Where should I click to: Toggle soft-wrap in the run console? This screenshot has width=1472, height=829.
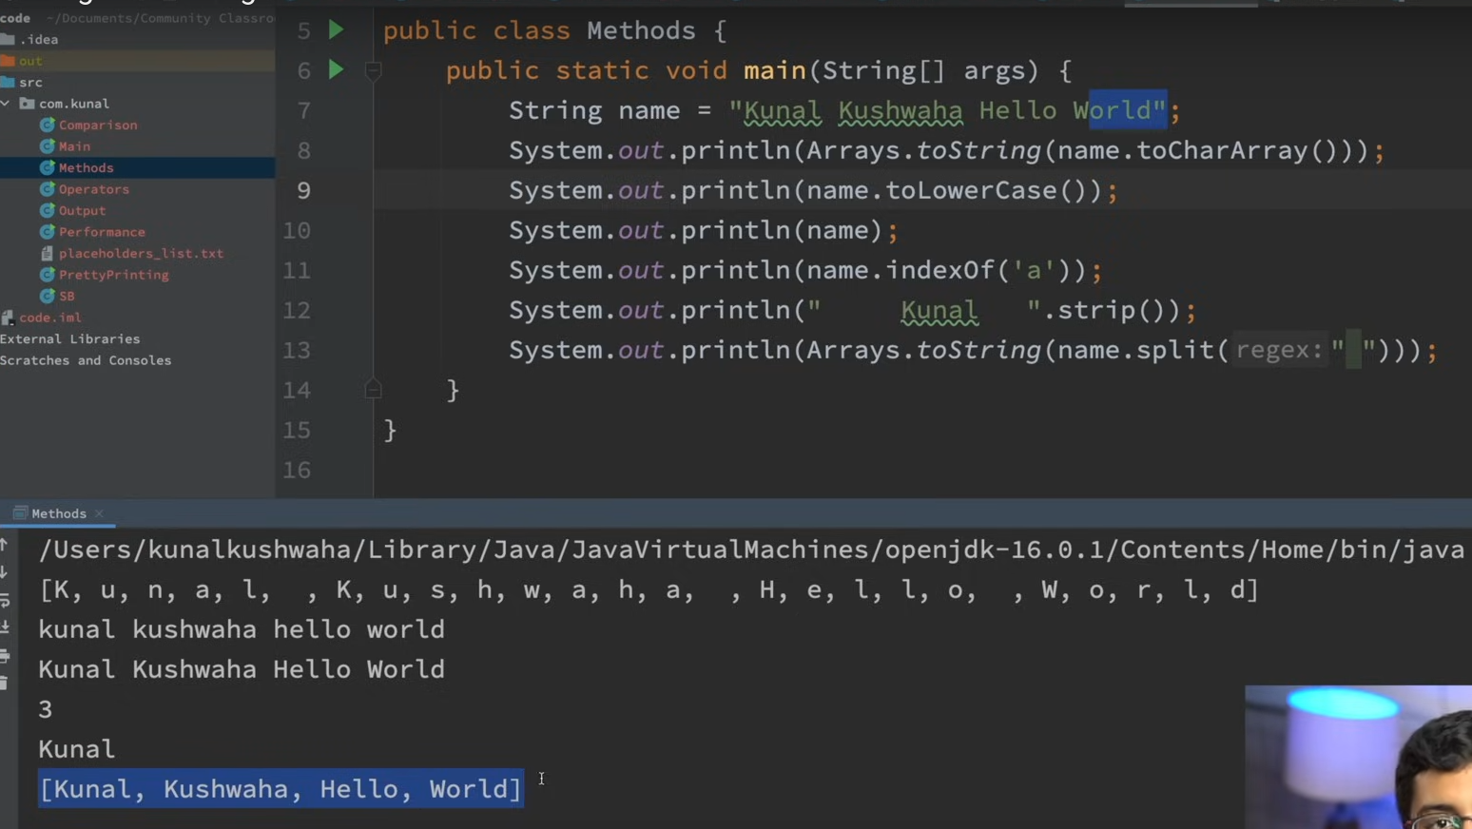5,600
